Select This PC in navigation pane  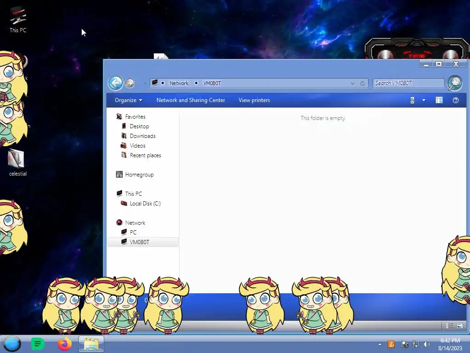134,194
